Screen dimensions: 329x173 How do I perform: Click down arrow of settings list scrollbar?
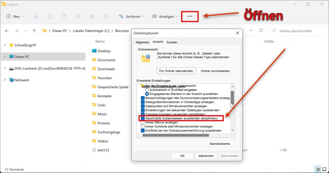tap(232, 130)
